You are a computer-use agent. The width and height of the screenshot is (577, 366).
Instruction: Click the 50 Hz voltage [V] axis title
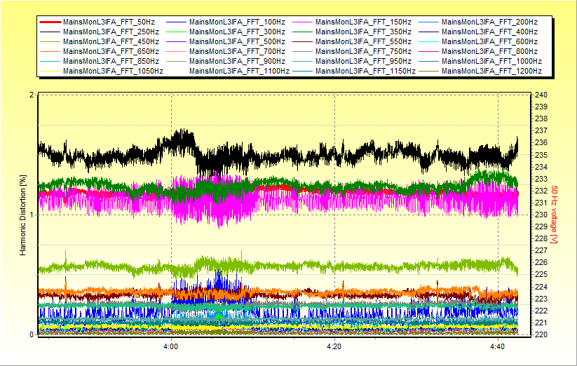pos(554,215)
